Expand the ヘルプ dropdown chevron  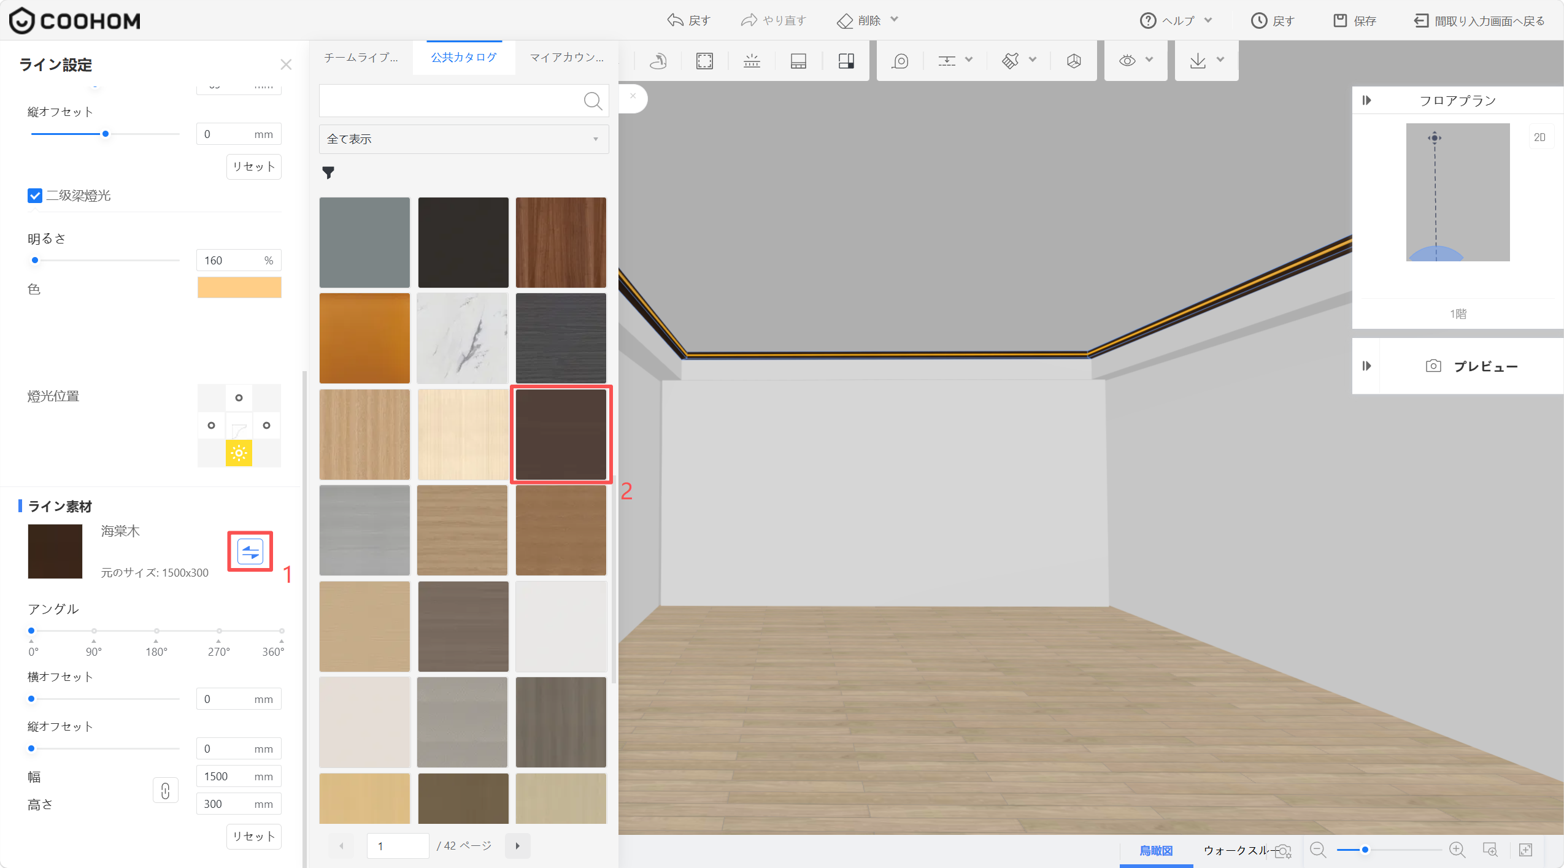point(1208,20)
